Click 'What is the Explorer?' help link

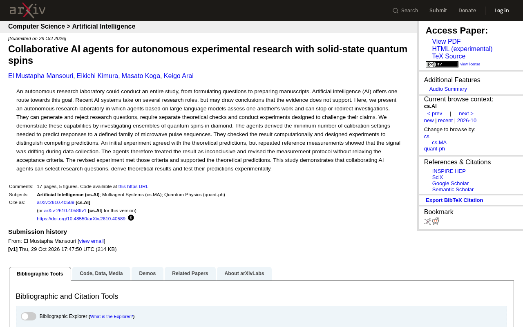click(x=112, y=316)
